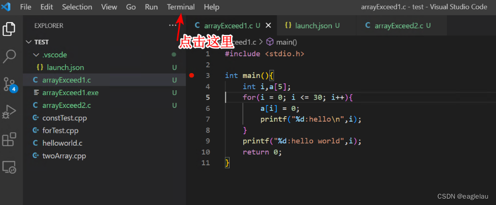496x205 pixels.
Task: Open the Run menu
Action: [x=151, y=7]
